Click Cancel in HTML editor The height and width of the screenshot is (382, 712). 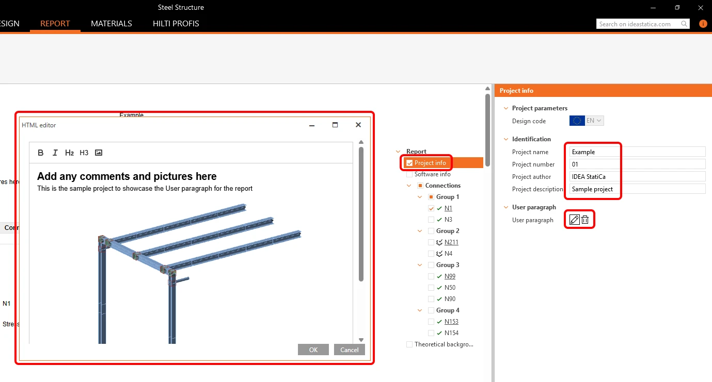(350, 350)
